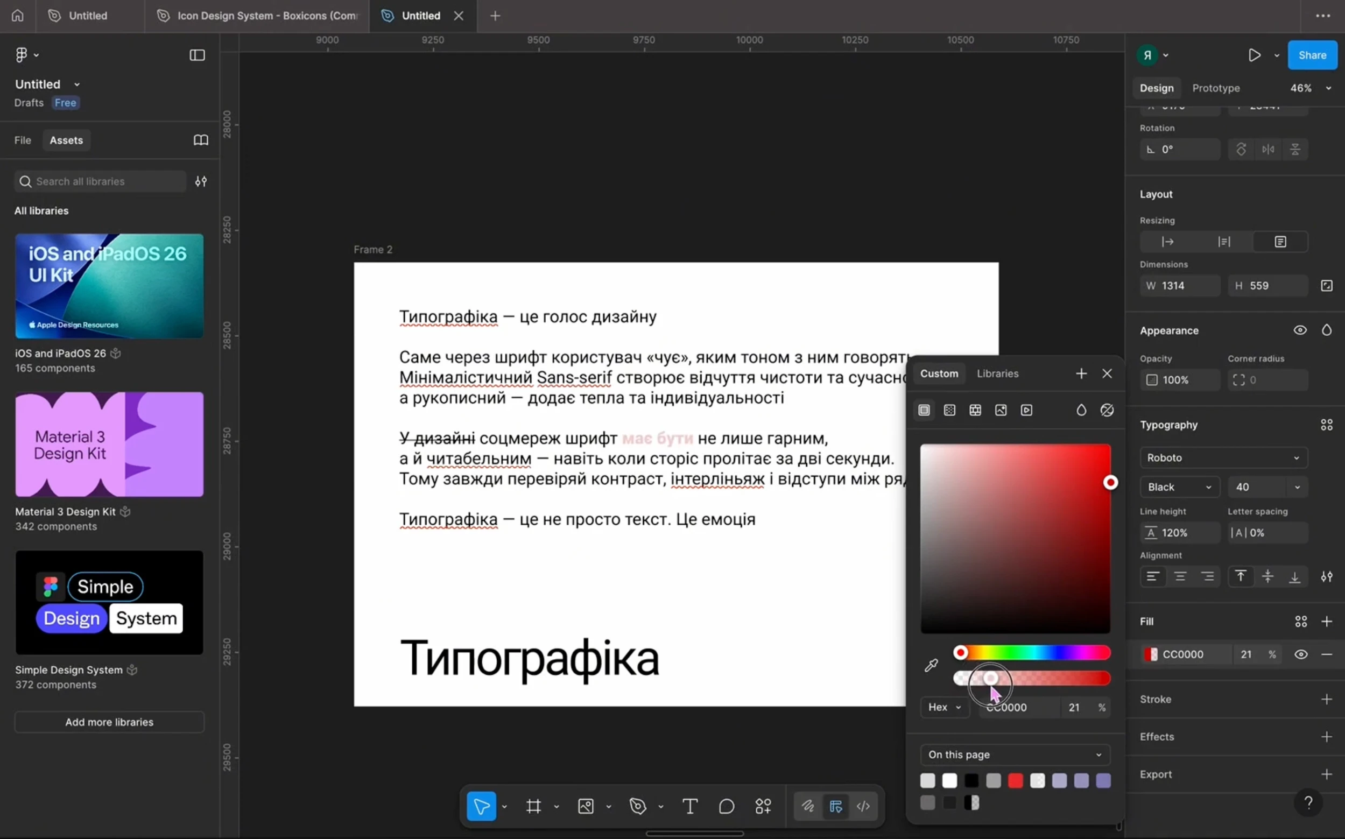The height and width of the screenshot is (839, 1345).
Task: Flip horizontal icon next to Rotation
Action: [x=1268, y=149]
